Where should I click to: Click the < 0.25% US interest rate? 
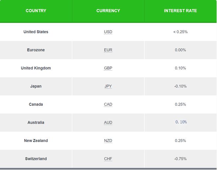click(x=180, y=32)
